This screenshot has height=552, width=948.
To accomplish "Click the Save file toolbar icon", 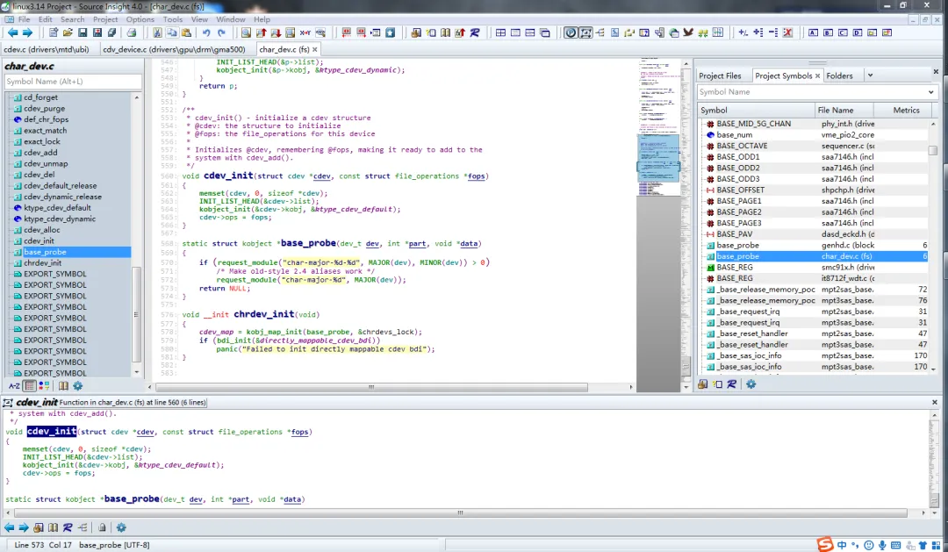I will tap(82, 32).
